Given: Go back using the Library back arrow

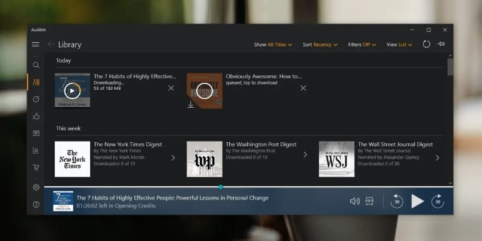Looking at the screenshot, I should coord(51,45).
